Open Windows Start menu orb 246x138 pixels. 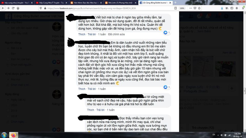(x=4, y=135)
